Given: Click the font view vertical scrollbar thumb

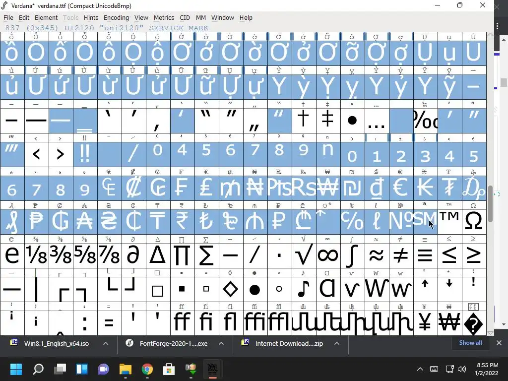Looking at the screenshot, I should click(x=491, y=204).
